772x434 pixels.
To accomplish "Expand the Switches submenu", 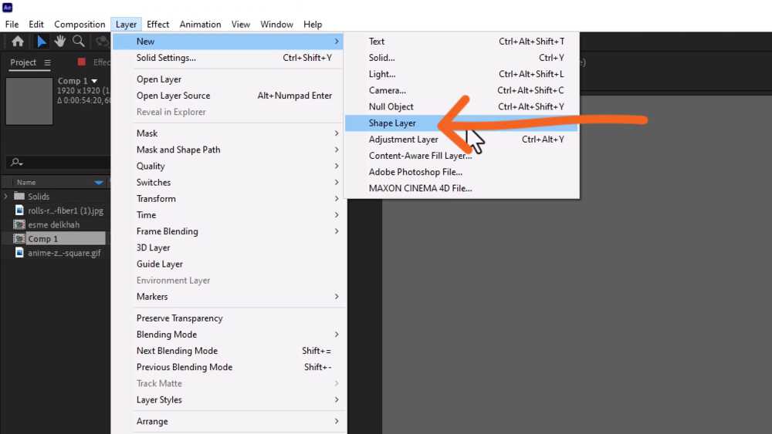I will (337, 182).
